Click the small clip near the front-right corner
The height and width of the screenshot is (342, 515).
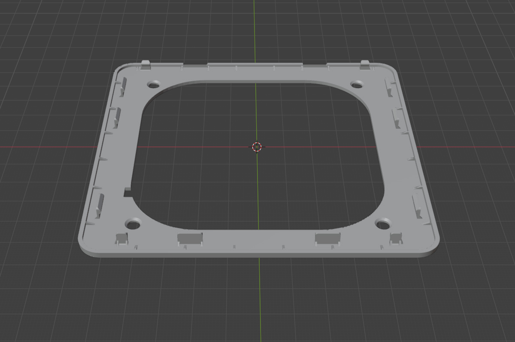[x=396, y=239]
